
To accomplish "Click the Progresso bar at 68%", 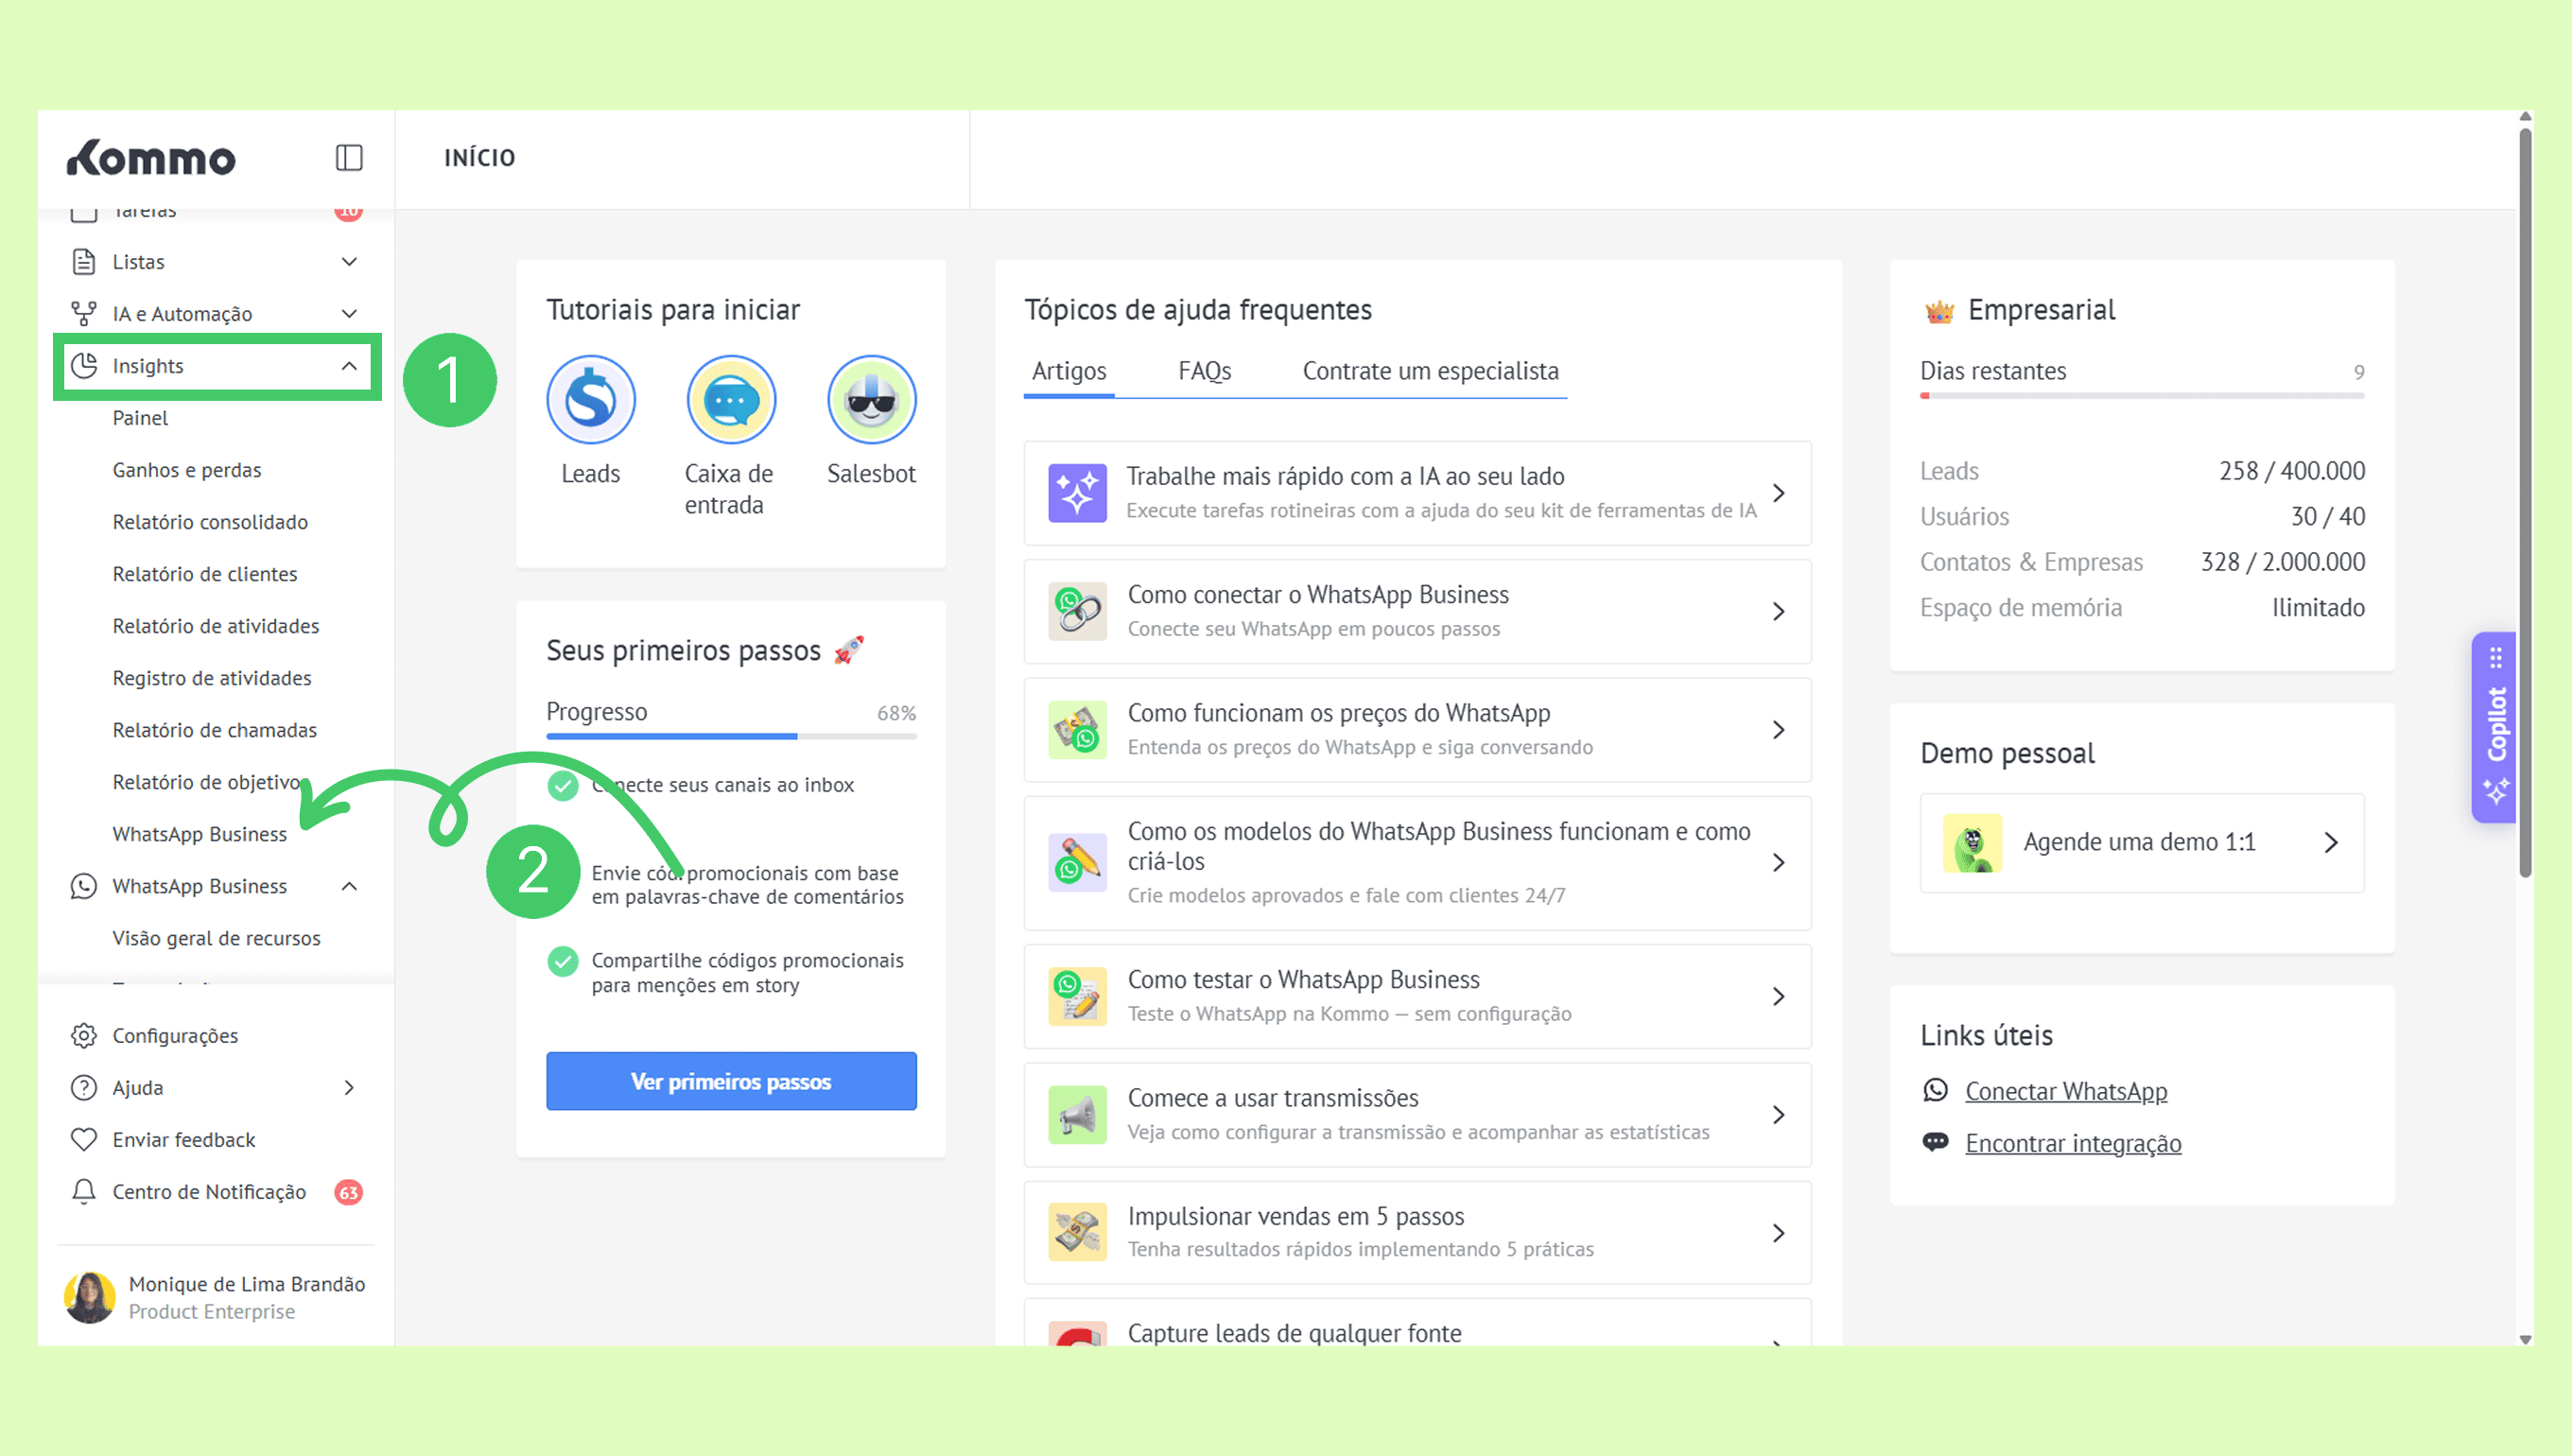I will (x=731, y=736).
